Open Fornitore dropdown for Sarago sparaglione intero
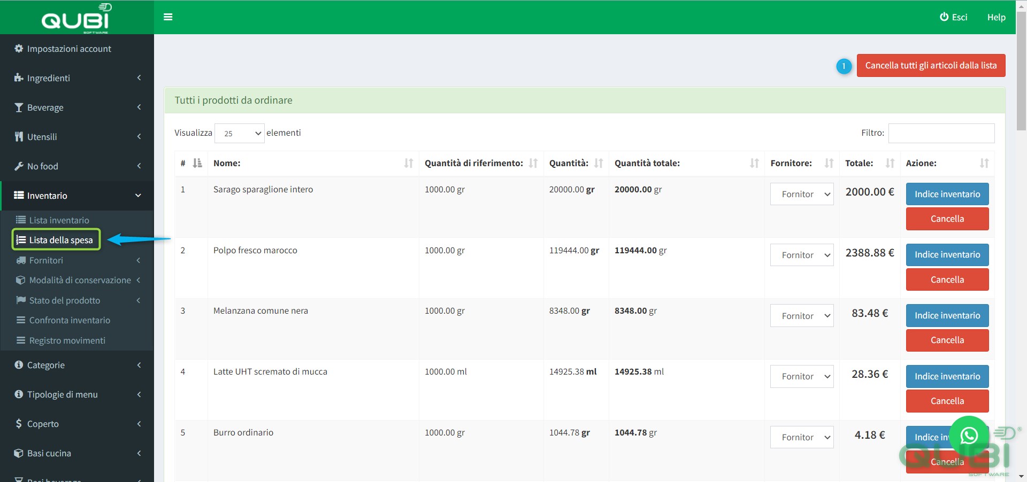Image resolution: width=1027 pixels, height=482 pixels. point(802,194)
